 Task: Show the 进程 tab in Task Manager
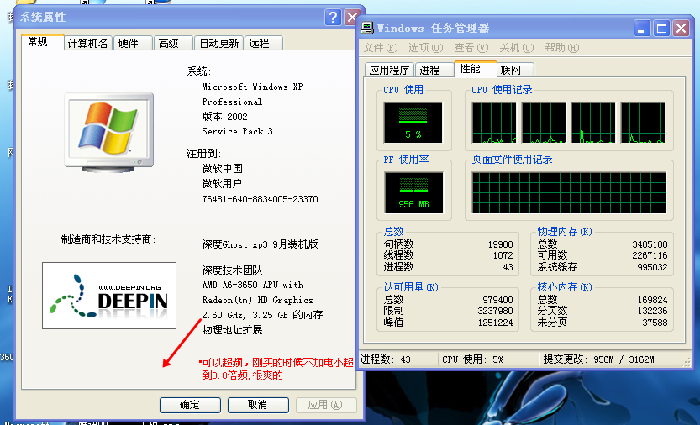click(429, 71)
